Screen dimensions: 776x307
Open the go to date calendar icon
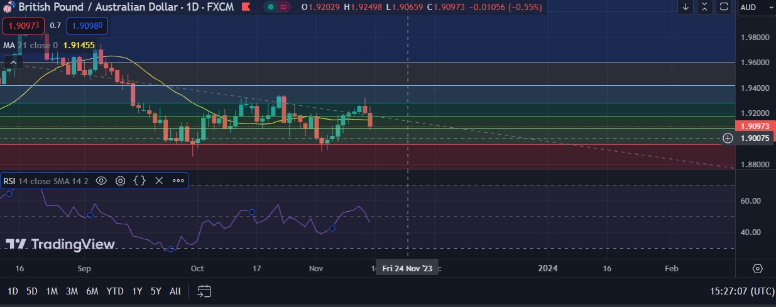click(204, 291)
